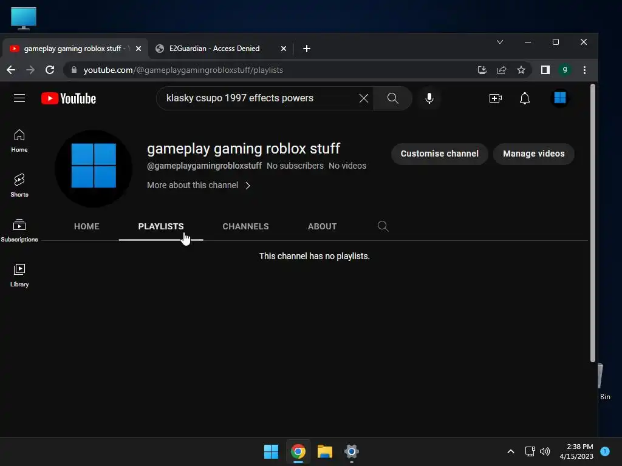This screenshot has width=622, height=466.
Task: Click the 'No videos' text
Action: point(347,166)
